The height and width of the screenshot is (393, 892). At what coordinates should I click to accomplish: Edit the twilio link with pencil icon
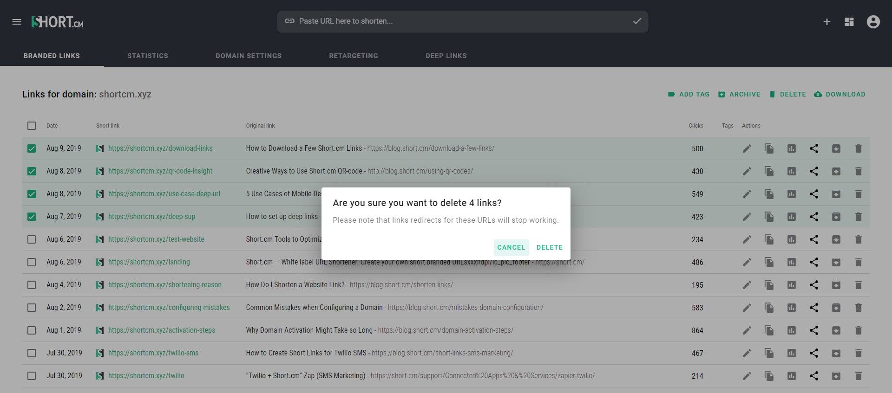pyautogui.click(x=747, y=376)
